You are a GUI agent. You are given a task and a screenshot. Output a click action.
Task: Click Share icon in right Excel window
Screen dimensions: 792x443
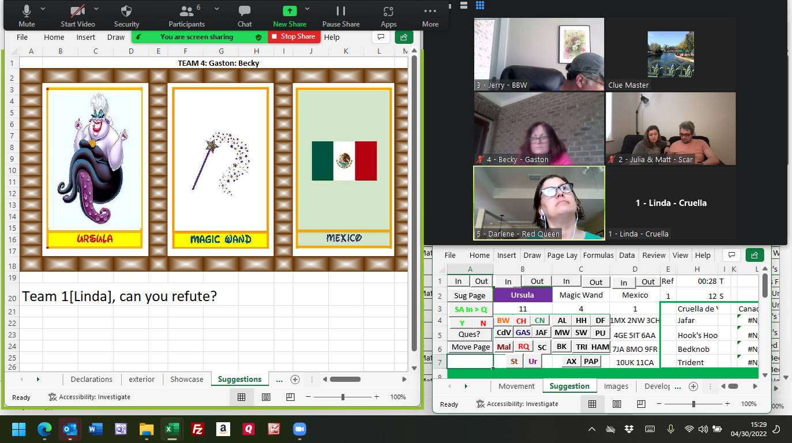755,255
